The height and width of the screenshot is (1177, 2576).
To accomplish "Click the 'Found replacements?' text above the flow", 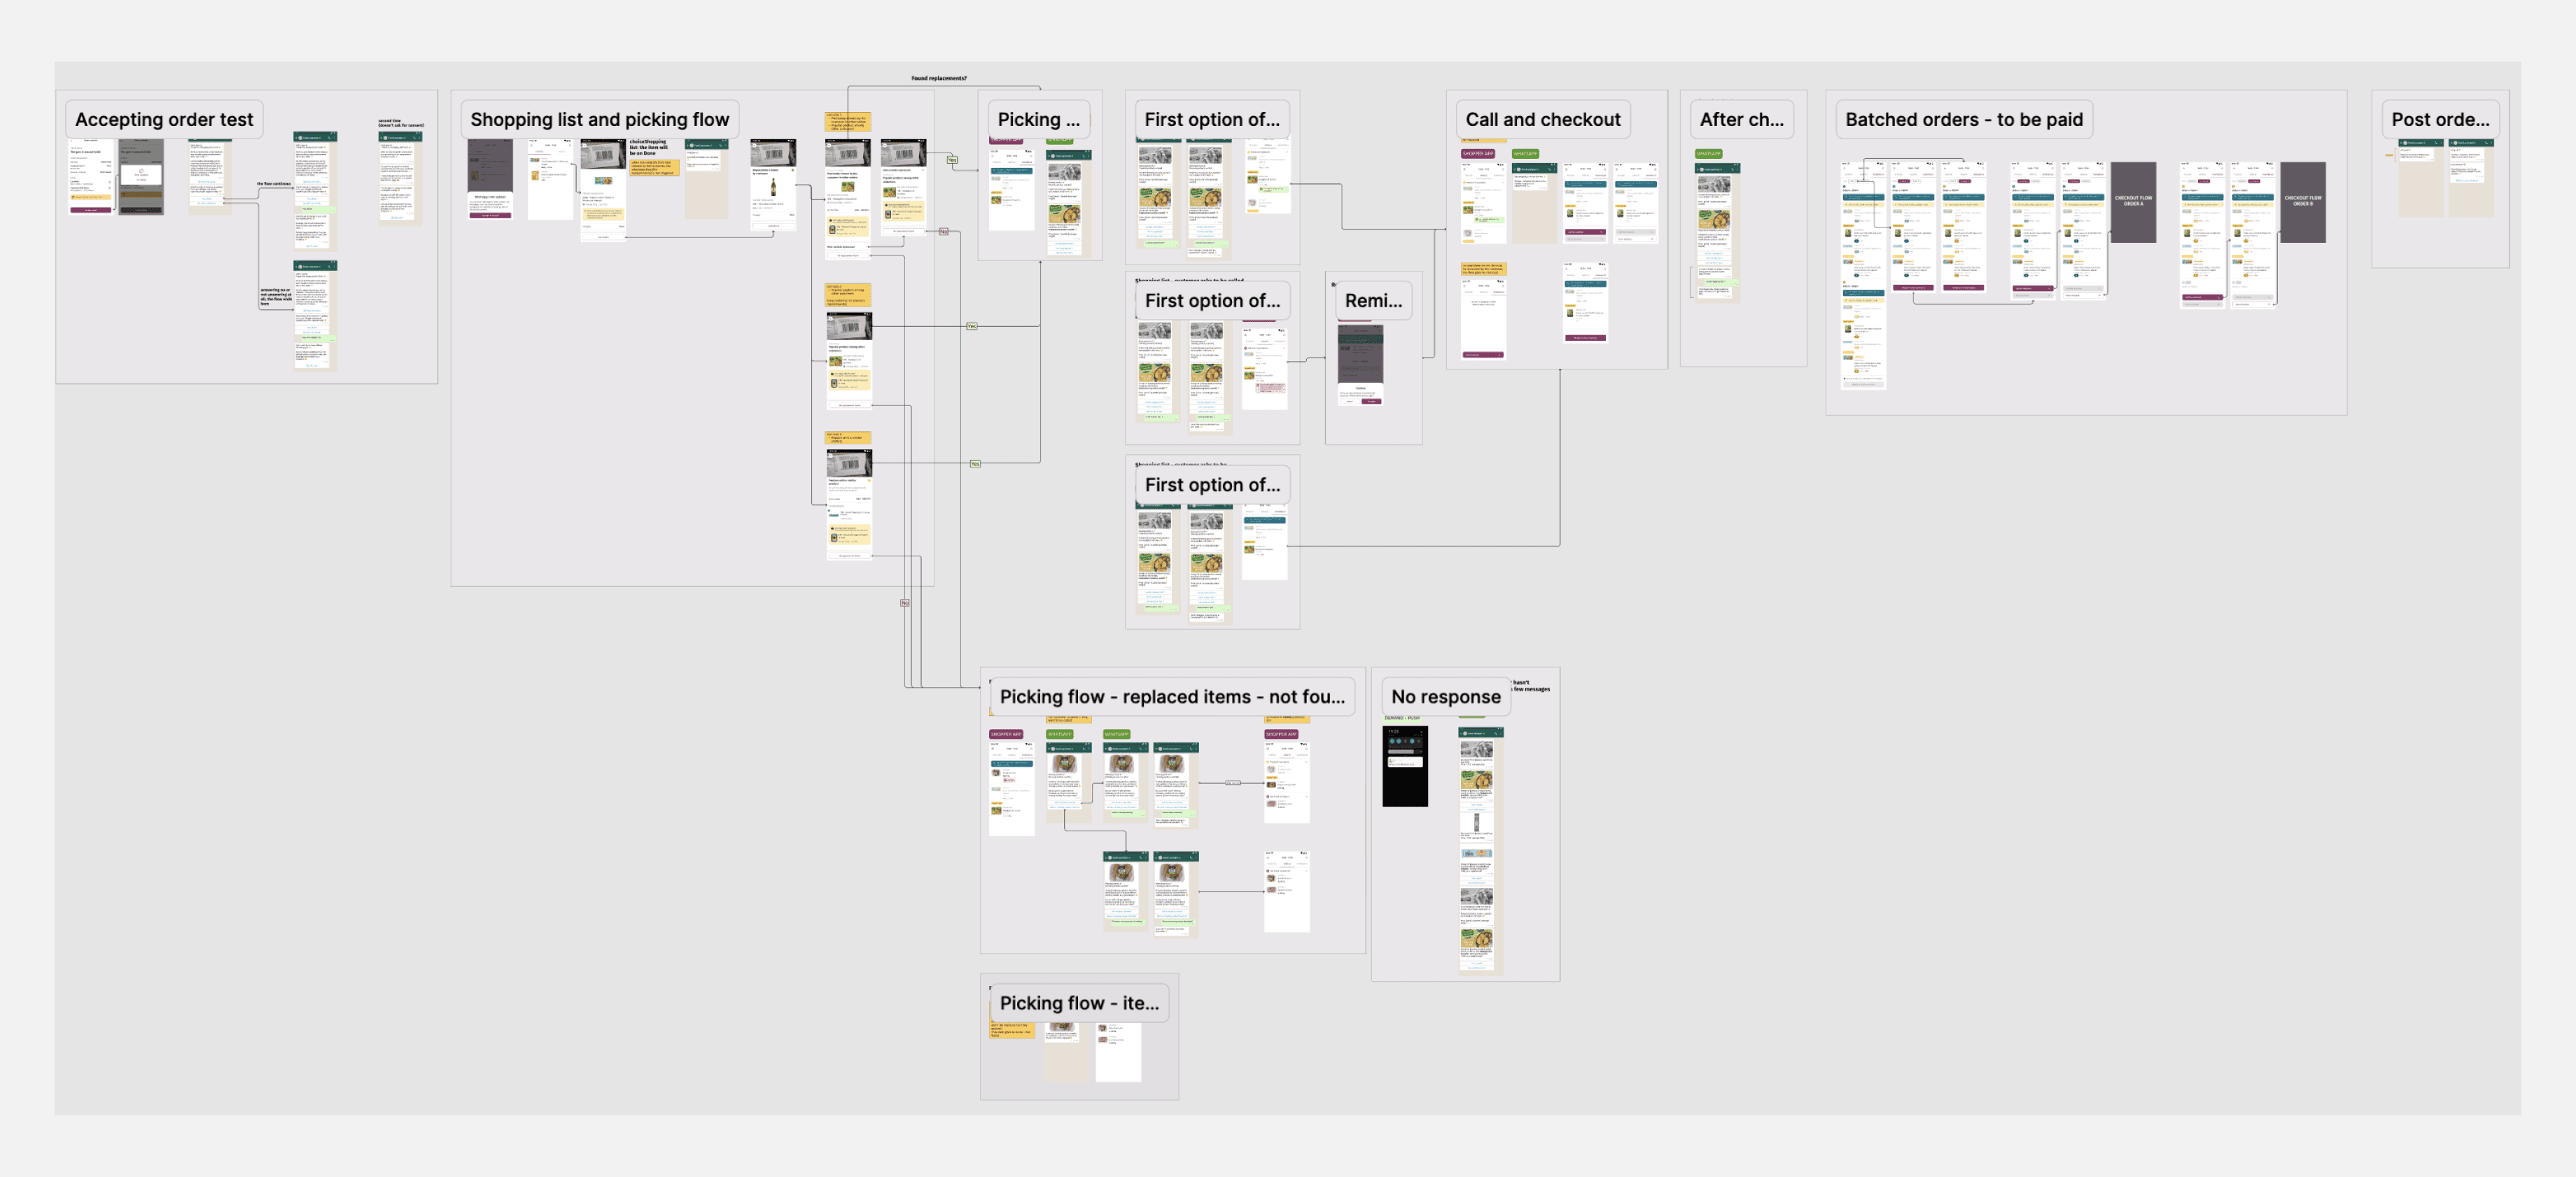I will pyautogui.click(x=938, y=78).
